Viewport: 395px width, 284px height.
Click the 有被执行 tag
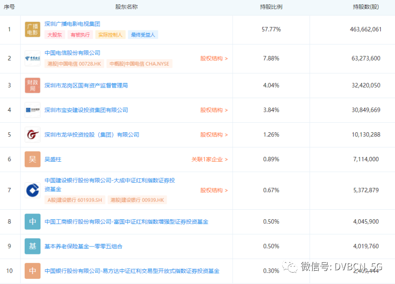80,35
